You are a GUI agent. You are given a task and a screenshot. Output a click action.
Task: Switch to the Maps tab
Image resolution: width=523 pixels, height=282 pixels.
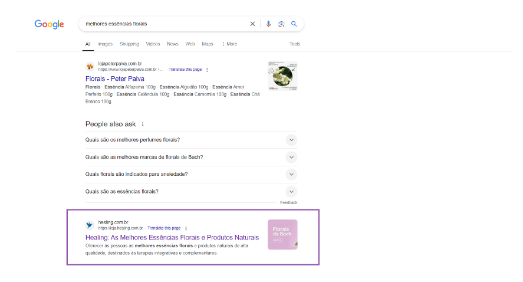pos(207,44)
